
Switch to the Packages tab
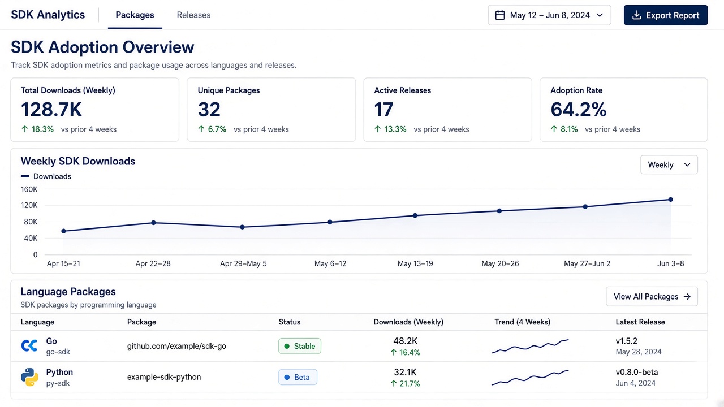click(135, 15)
